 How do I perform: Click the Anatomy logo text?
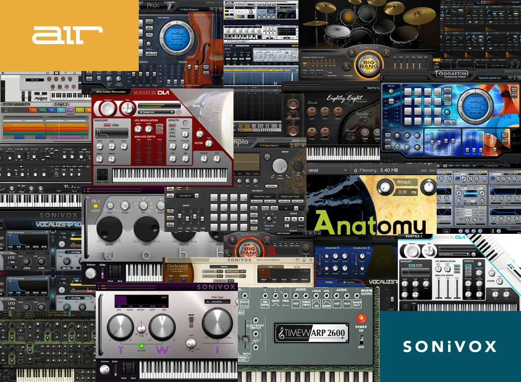pyautogui.click(x=370, y=223)
